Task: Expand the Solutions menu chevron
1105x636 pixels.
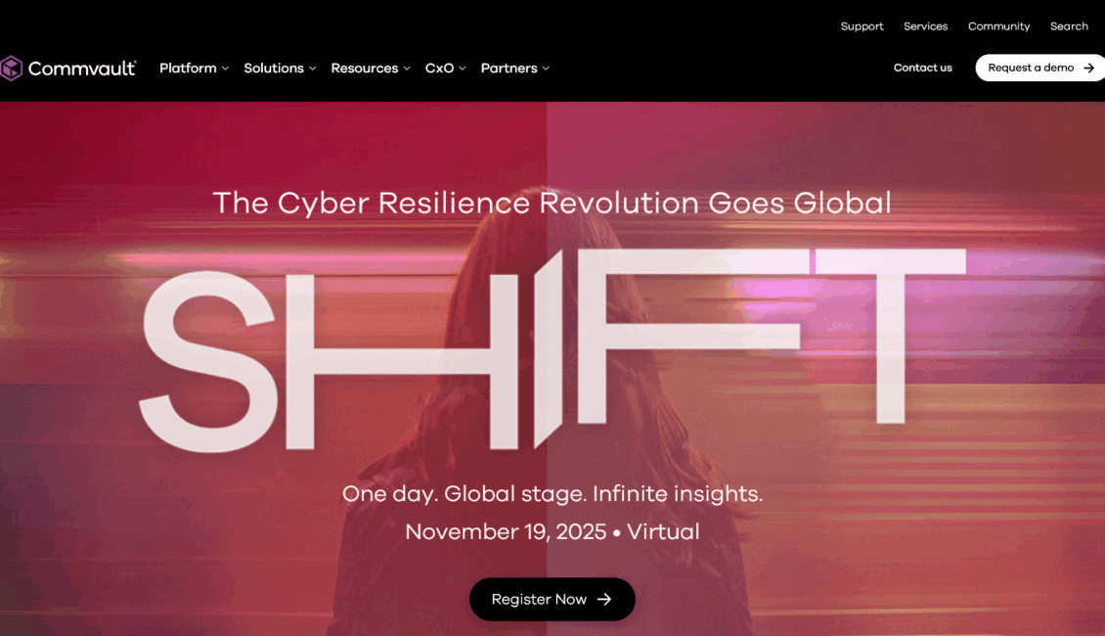Action: (313, 69)
